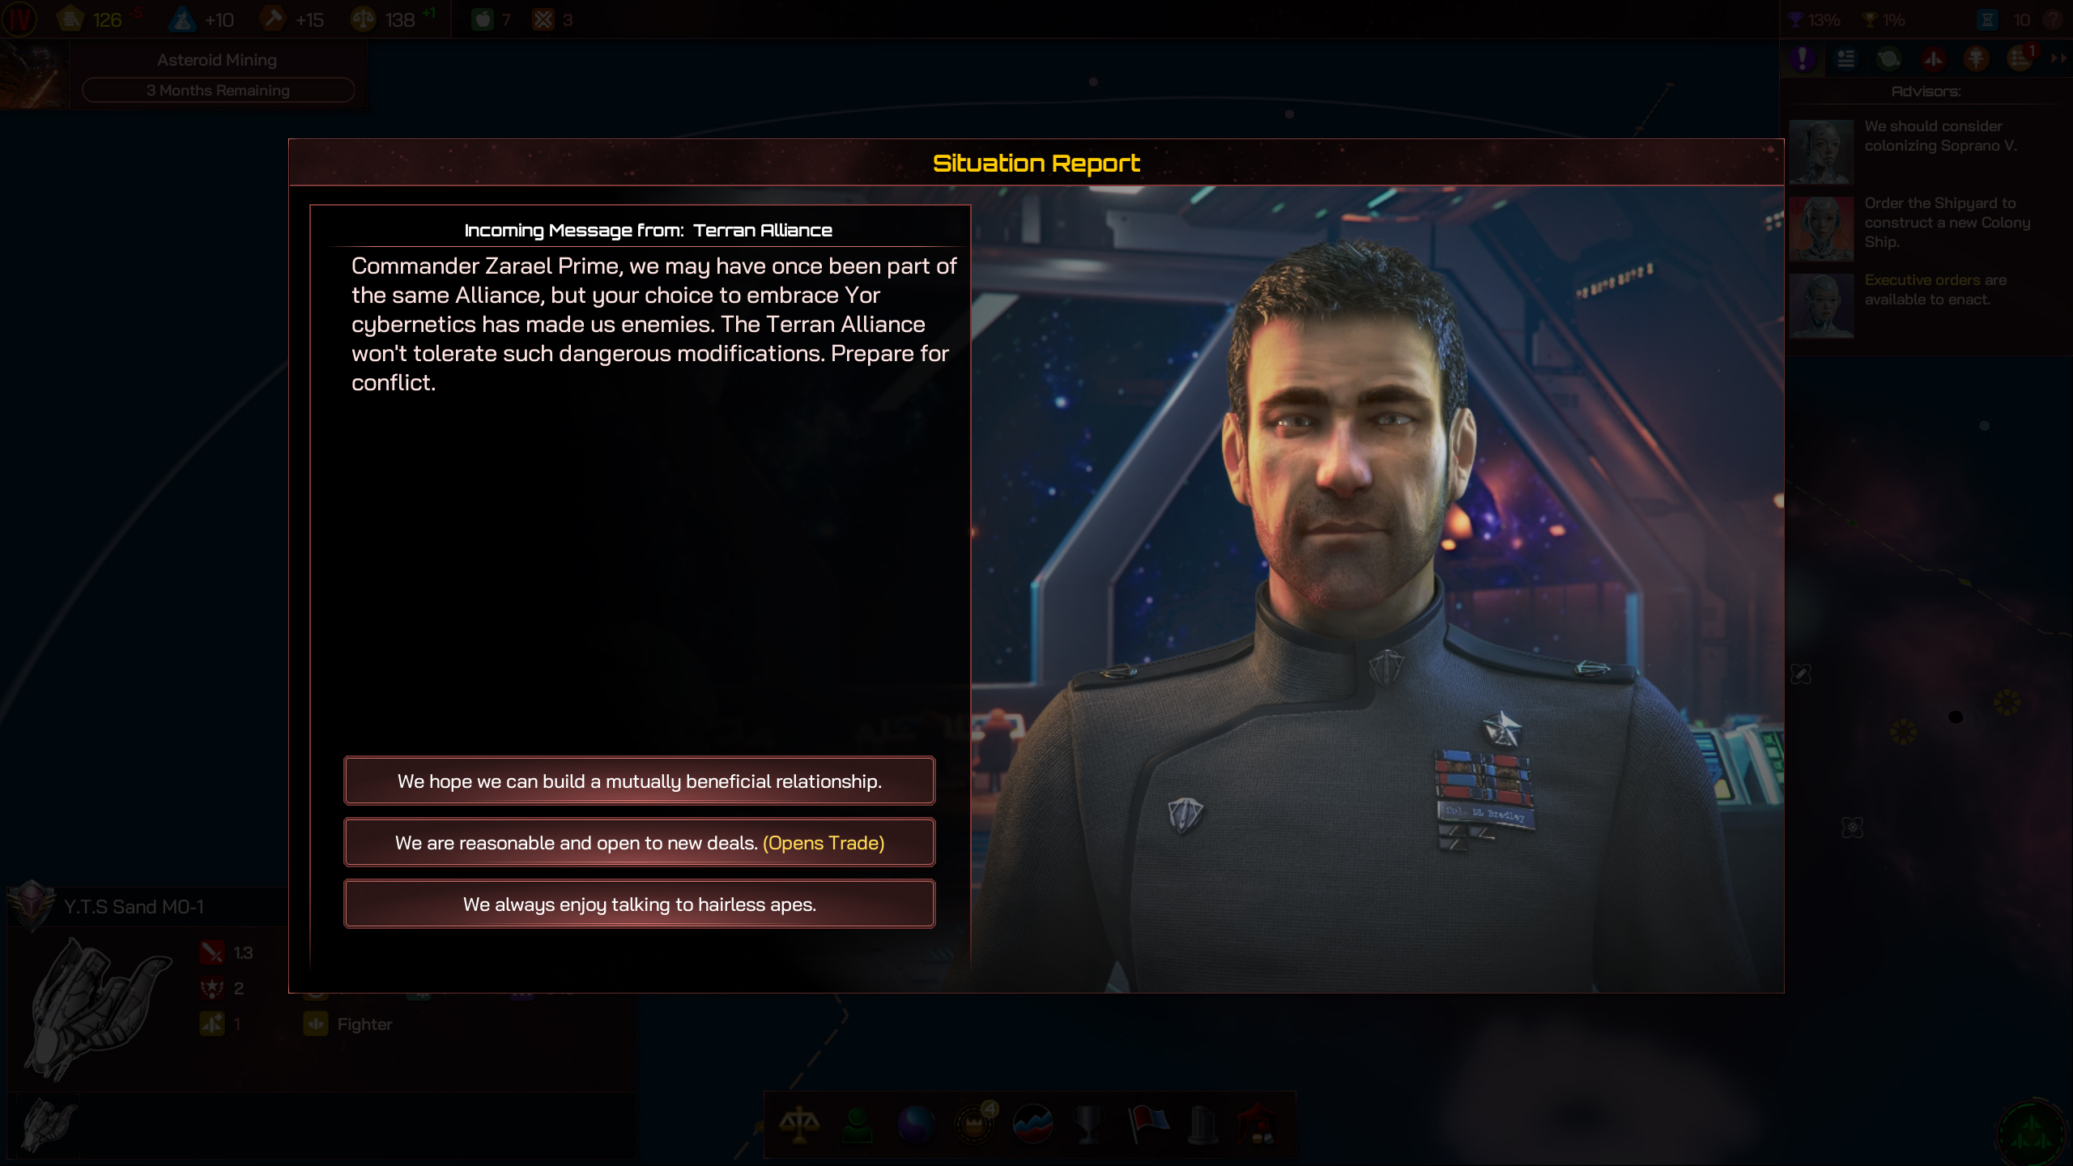Click the crown icon with badge 4
2073x1166 pixels.
click(974, 1124)
